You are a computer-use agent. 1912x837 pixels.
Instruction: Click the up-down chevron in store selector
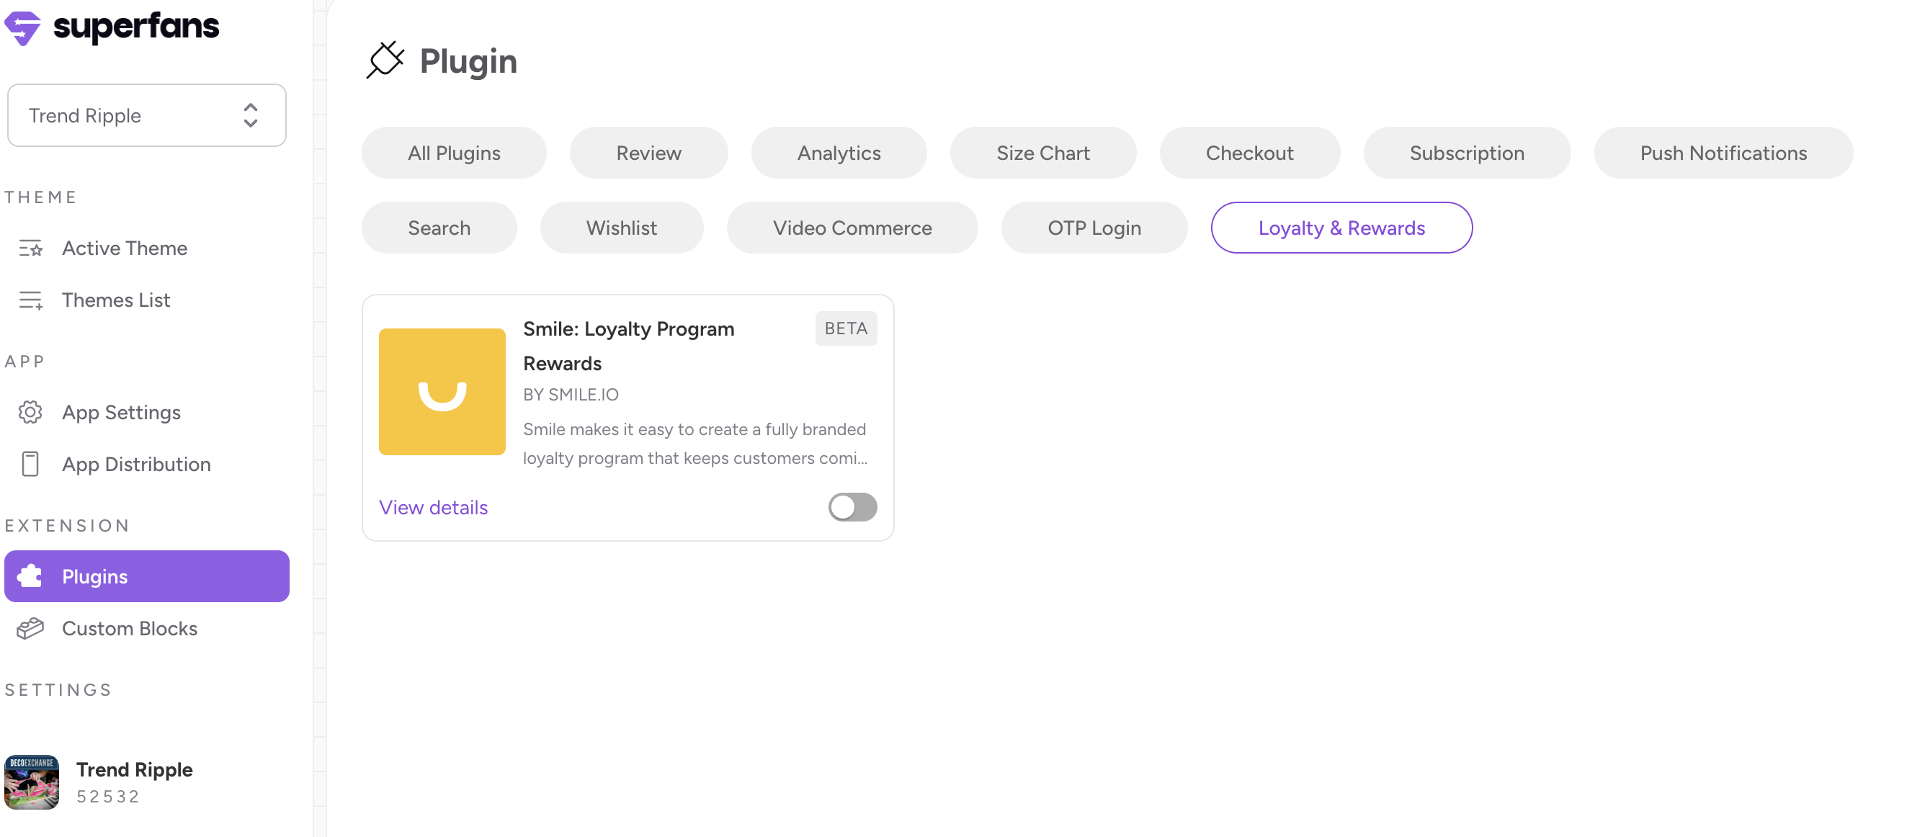pyautogui.click(x=251, y=115)
